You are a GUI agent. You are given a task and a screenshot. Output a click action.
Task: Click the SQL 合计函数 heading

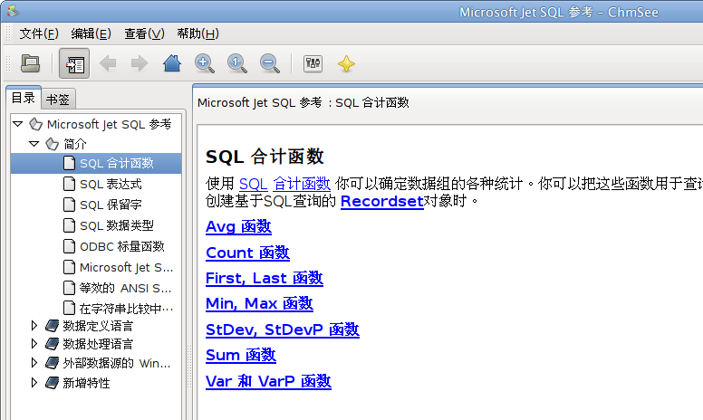pos(265,157)
